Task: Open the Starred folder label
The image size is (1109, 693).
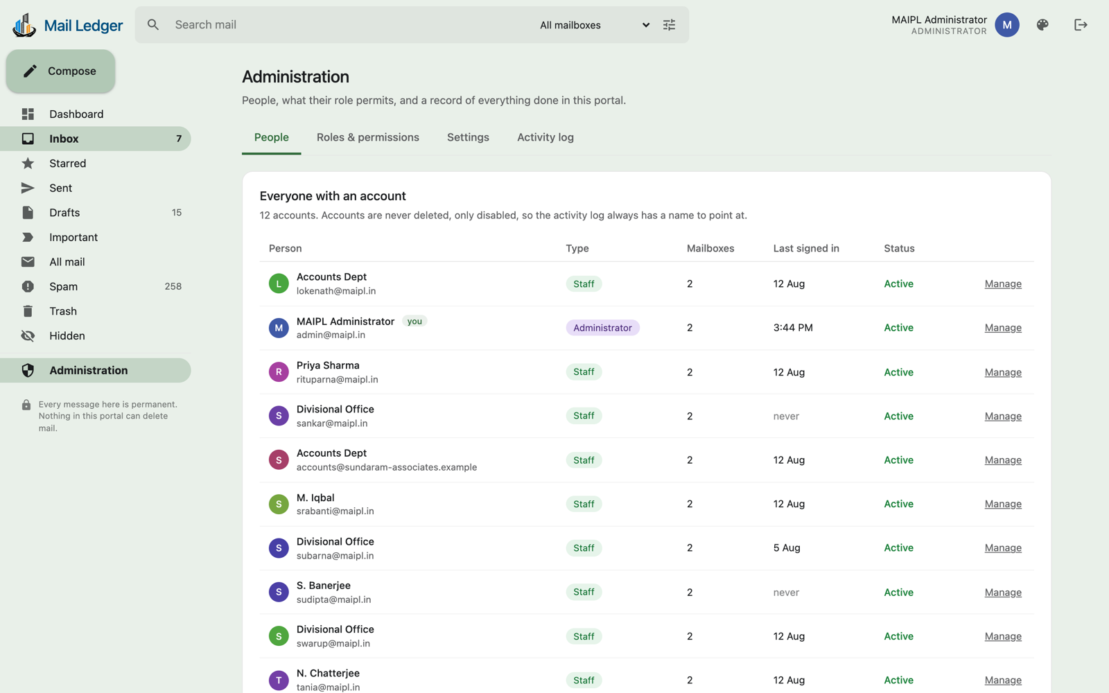Action: (x=68, y=164)
